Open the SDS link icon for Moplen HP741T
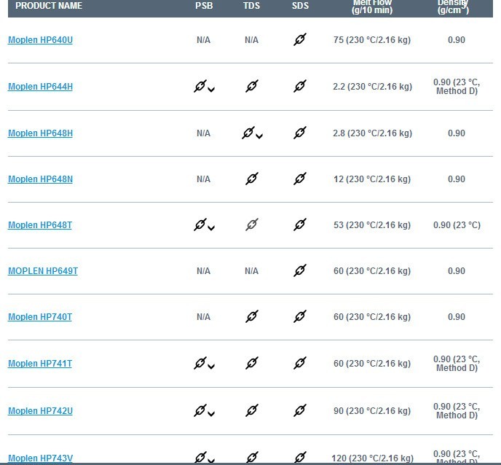The image size is (501, 465). point(300,363)
